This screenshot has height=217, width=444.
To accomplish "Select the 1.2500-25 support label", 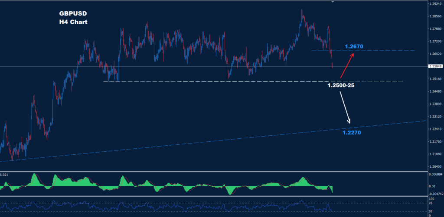I will (341, 85).
